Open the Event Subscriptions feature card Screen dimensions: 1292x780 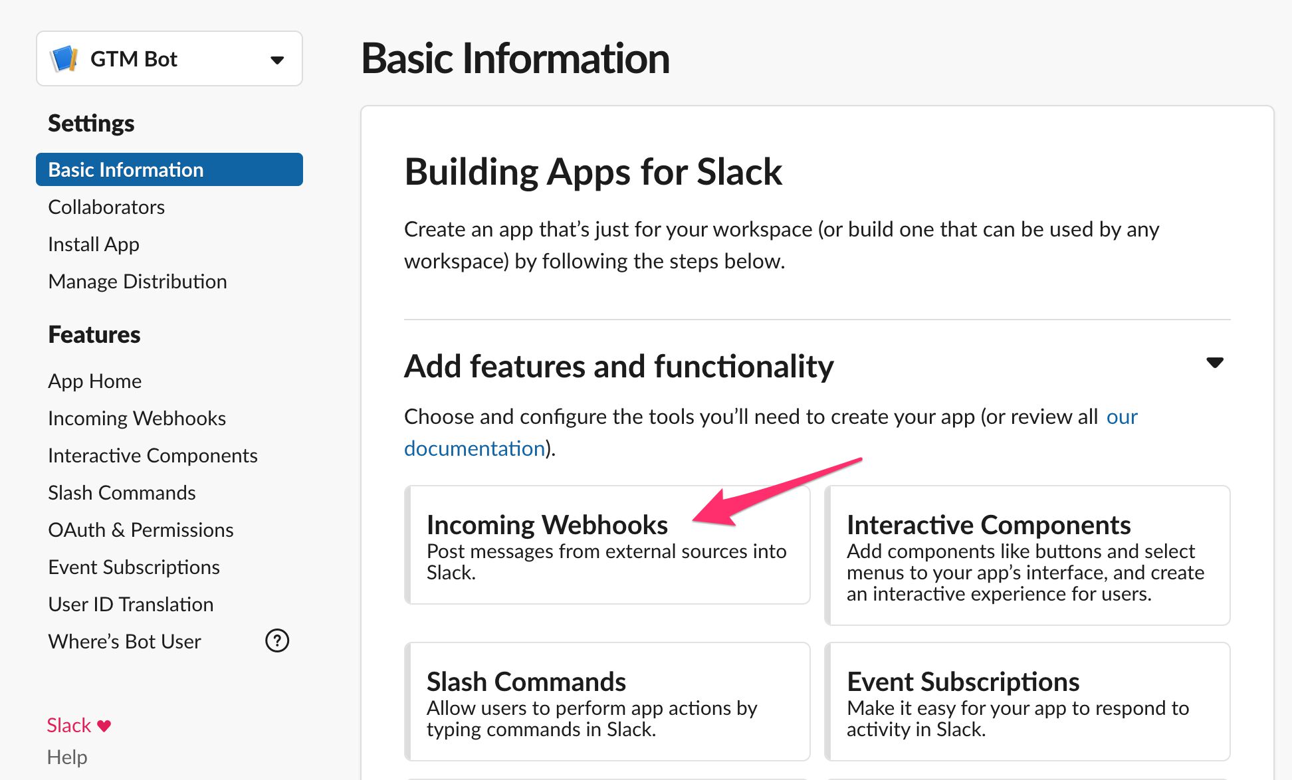click(x=1027, y=702)
